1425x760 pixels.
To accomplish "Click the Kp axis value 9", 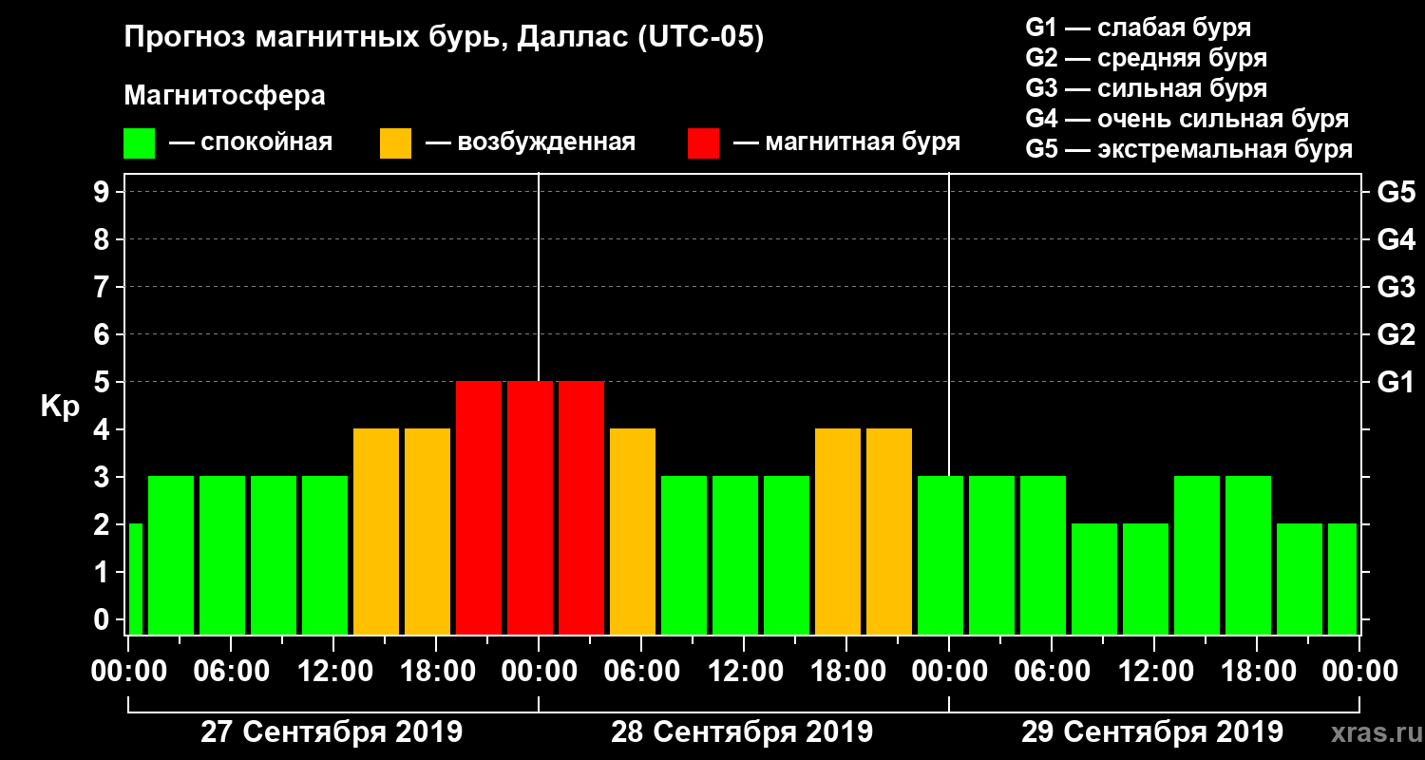I will (104, 192).
